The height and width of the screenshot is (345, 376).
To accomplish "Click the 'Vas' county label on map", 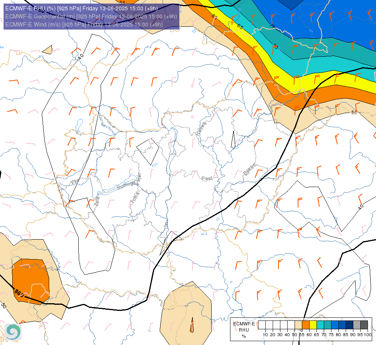I will click(x=75, y=182).
